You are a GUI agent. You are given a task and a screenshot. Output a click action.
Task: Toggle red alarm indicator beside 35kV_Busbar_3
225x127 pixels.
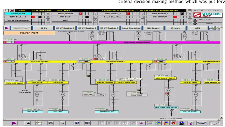pyautogui.click(x=33, y=17)
